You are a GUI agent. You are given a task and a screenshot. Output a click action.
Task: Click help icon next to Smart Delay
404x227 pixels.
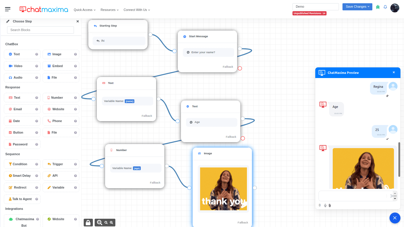[37, 176]
